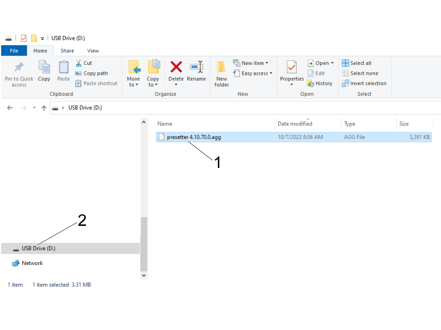Viewport: 441px width, 330px height.
Task: Click navigation pane scroll-down arrow
Action: click(144, 275)
